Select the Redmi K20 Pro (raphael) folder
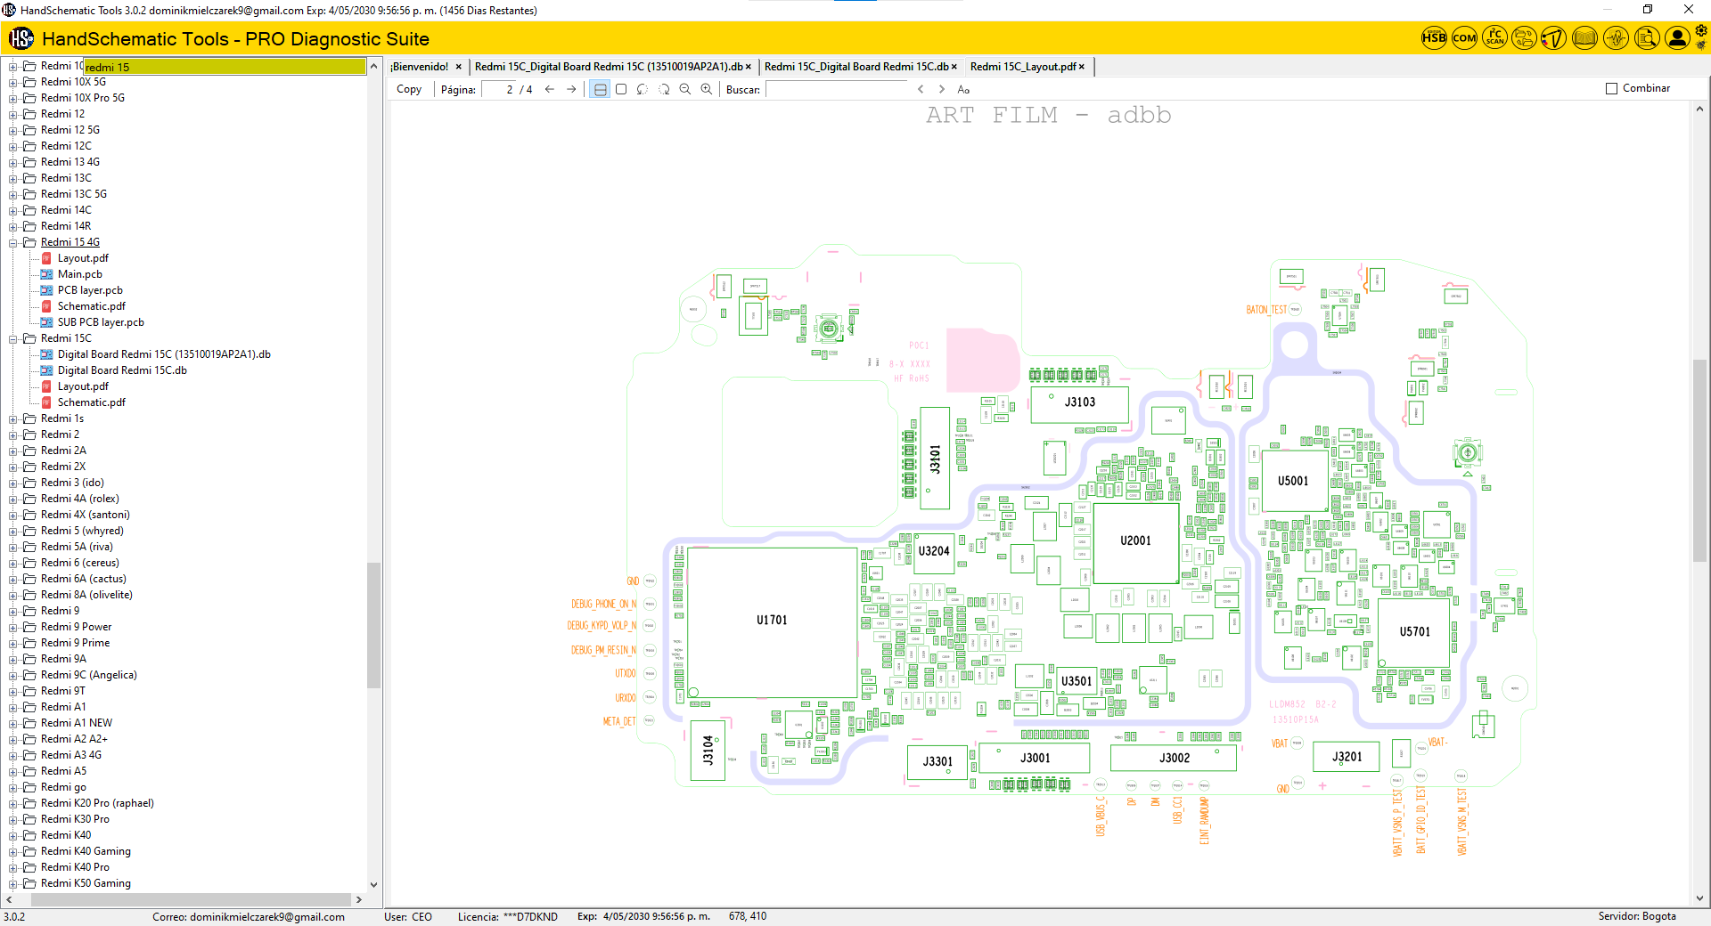 [x=97, y=803]
